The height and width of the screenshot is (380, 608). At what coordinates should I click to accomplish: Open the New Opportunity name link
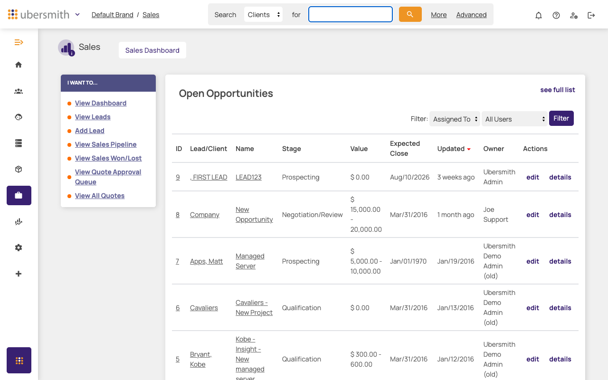254,215
